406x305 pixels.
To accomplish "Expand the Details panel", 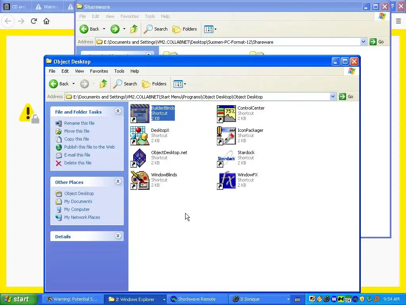I will [118, 236].
